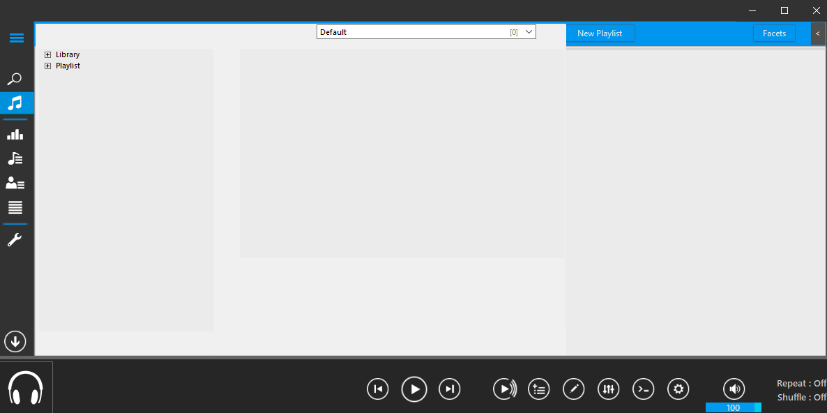Expand the Library tree node

pos(48,54)
